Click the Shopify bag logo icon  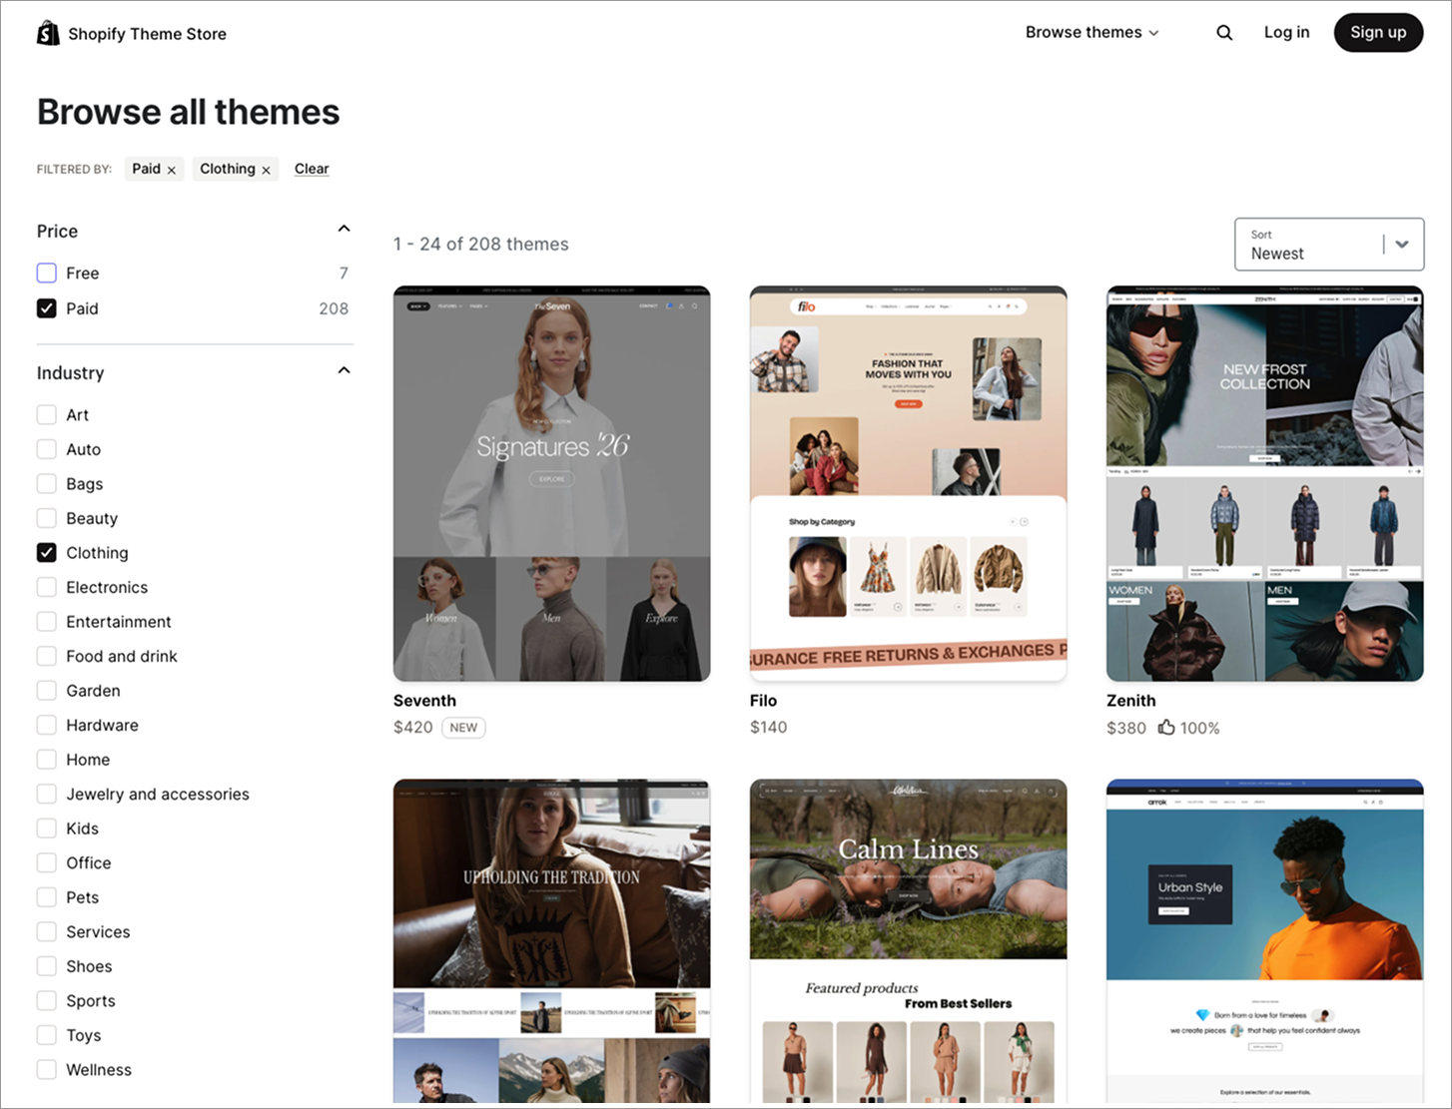(48, 34)
